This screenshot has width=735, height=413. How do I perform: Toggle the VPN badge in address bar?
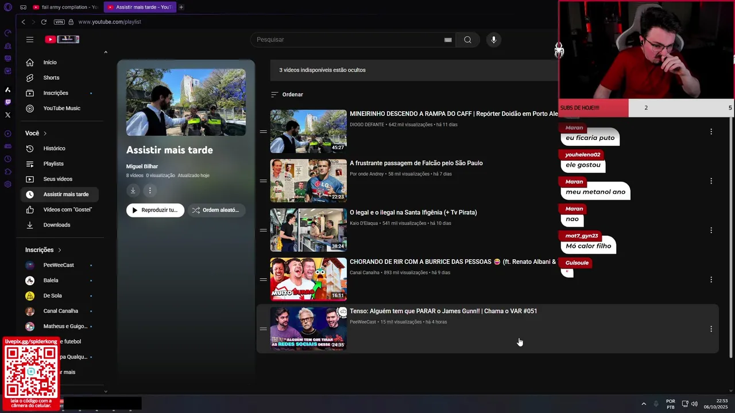(x=59, y=22)
